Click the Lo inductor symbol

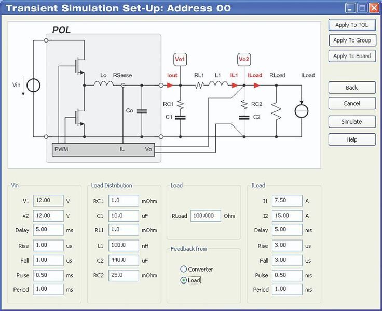click(103, 84)
